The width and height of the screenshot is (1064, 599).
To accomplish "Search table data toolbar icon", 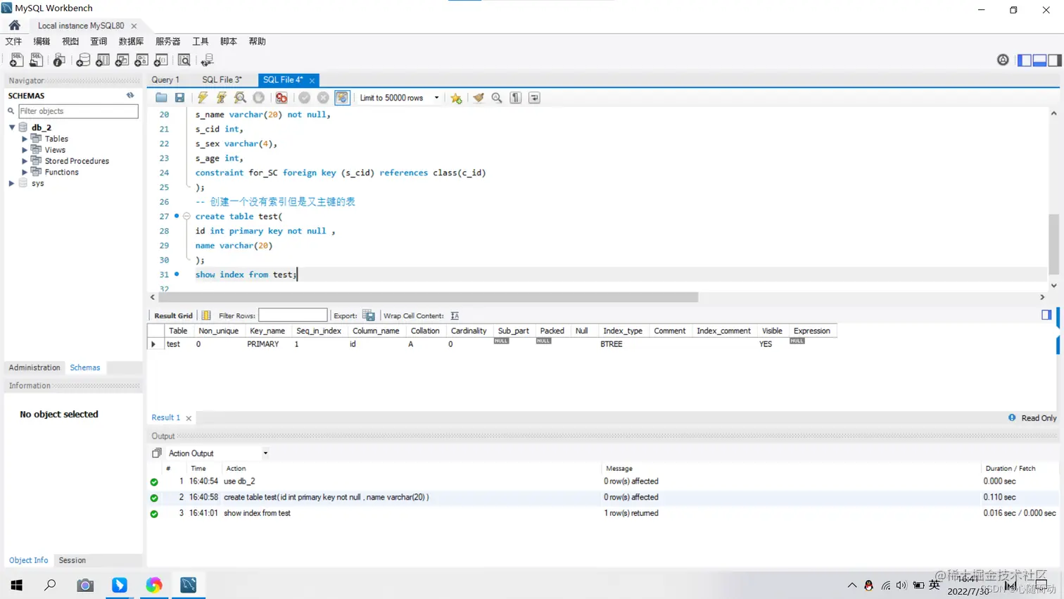I will coord(184,60).
